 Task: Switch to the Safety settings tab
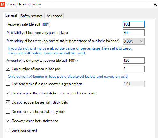[x=32, y=16]
